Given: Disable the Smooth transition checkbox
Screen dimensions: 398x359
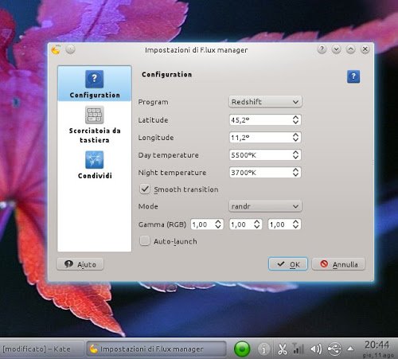Looking at the screenshot, I should coord(145,189).
